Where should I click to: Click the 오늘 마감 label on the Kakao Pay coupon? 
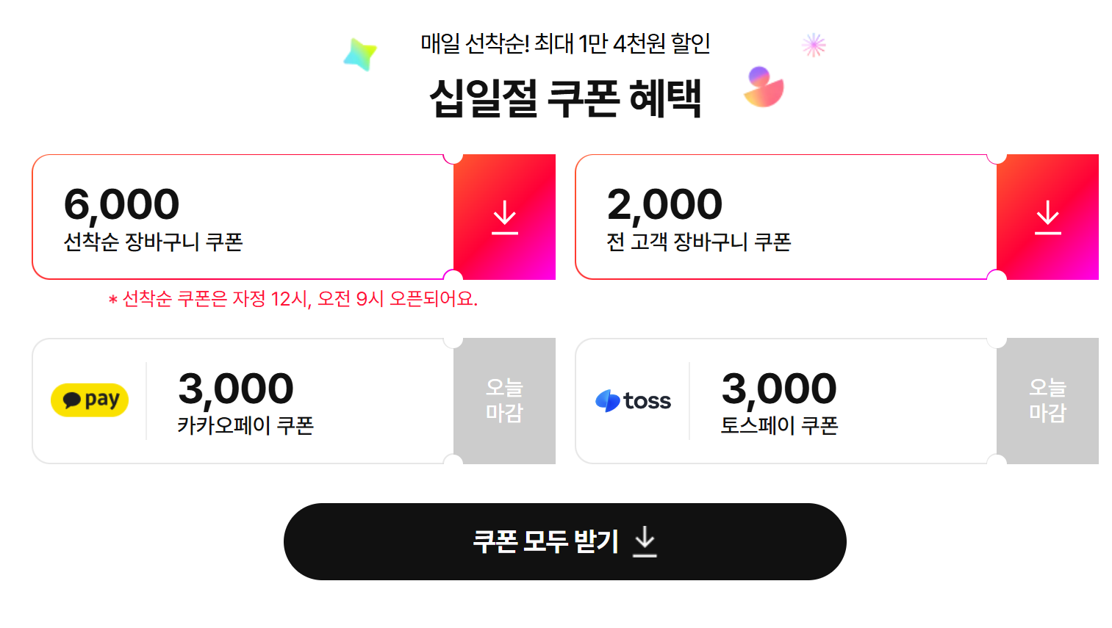[x=505, y=400]
